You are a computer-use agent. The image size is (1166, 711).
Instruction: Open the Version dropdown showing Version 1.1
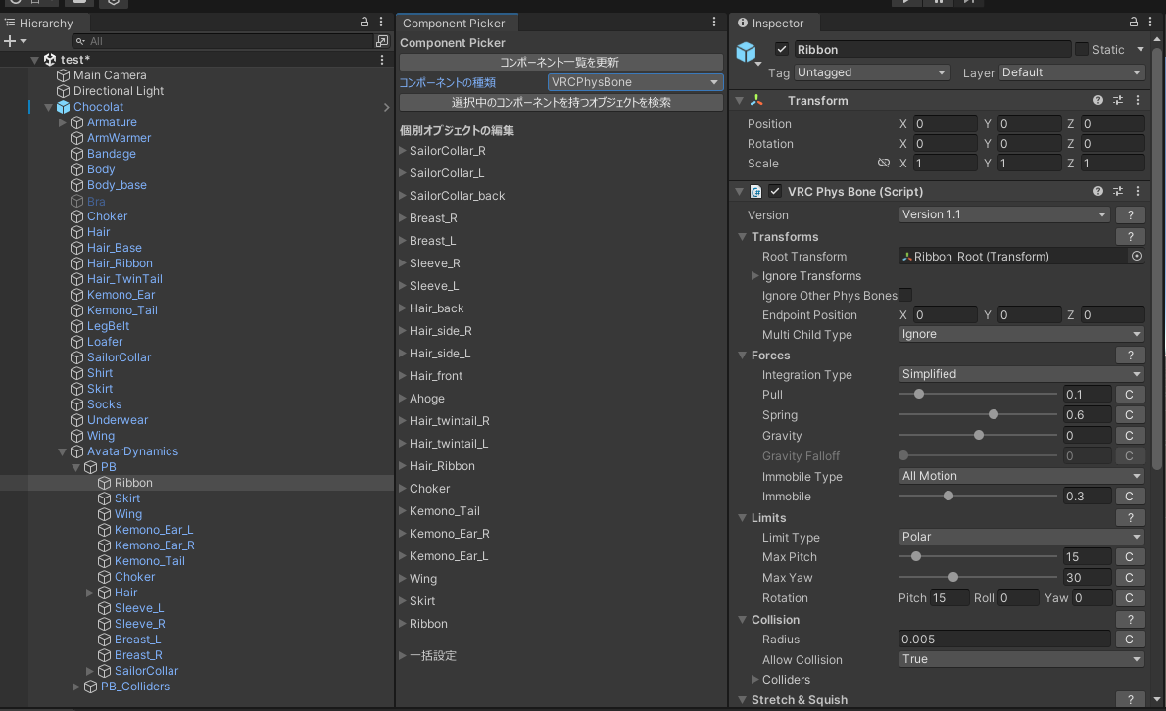coord(1003,213)
